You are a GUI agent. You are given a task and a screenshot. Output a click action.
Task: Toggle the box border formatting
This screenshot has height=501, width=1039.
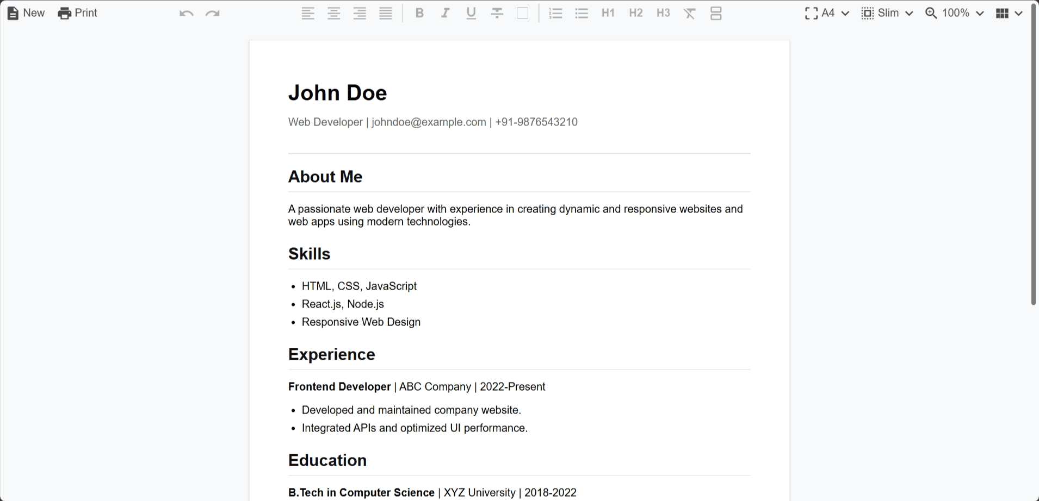point(522,12)
